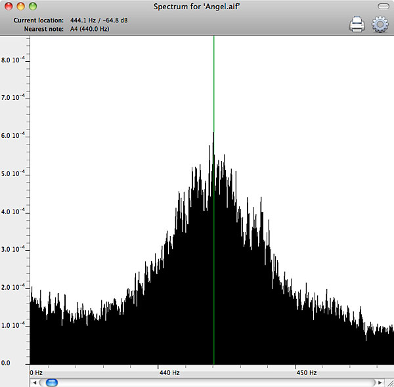Click the 0 Hz axis label

tap(36, 373)
